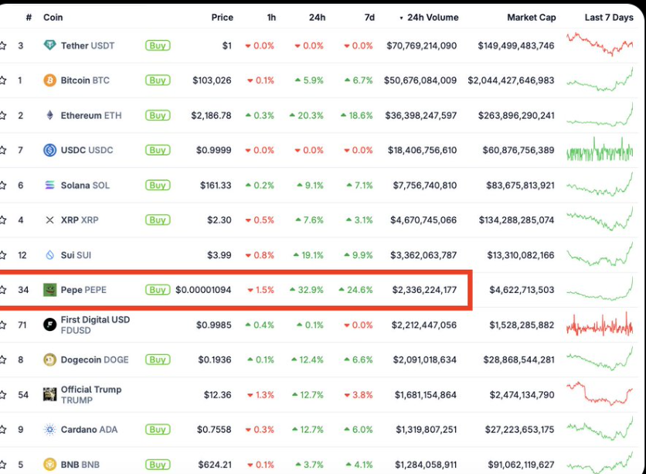Image resolution: width=646 pixels, height=474 pixels.
Task: Sort by rank # column header
Action: [29, 17]
